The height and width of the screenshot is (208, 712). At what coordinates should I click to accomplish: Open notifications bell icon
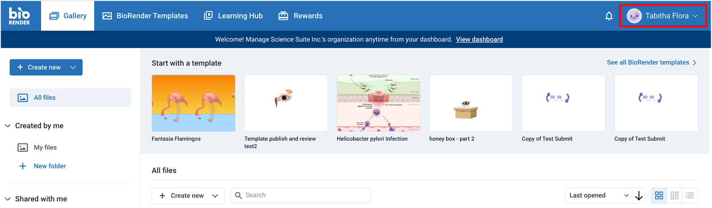coord(609,16)
